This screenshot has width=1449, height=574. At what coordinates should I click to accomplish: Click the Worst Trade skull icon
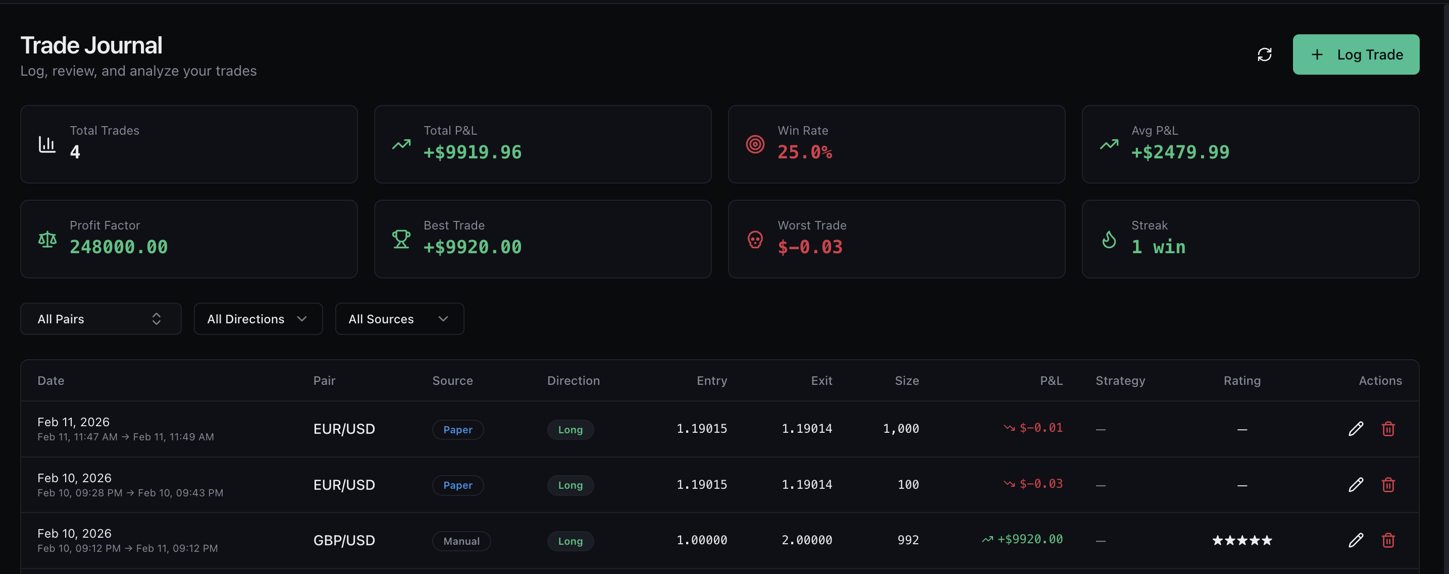point(755,239)
